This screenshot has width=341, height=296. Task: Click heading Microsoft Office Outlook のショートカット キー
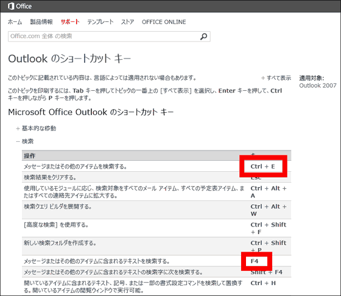point(91,112)
